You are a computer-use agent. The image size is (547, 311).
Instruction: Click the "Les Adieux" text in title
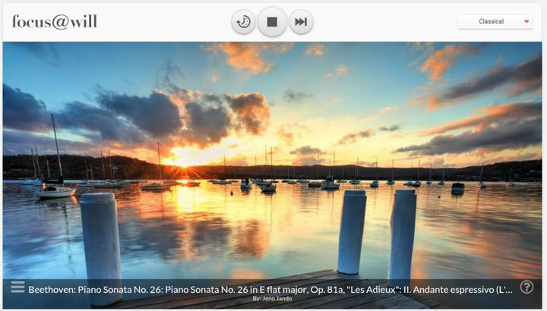[x=371, y=290]
